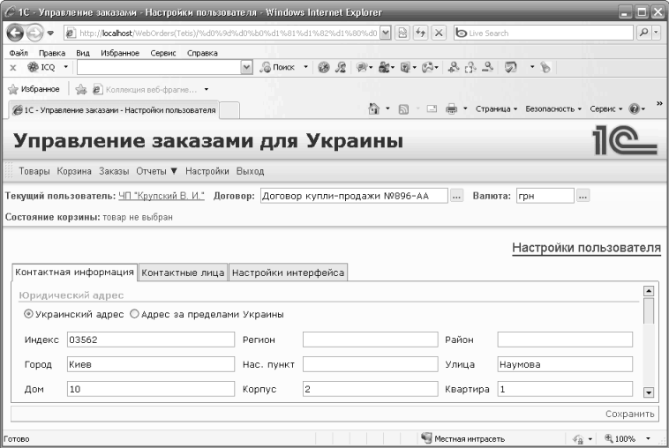Click the ICQ compass globe icon
Screen dimensions: 669x448
pos(324,67)
